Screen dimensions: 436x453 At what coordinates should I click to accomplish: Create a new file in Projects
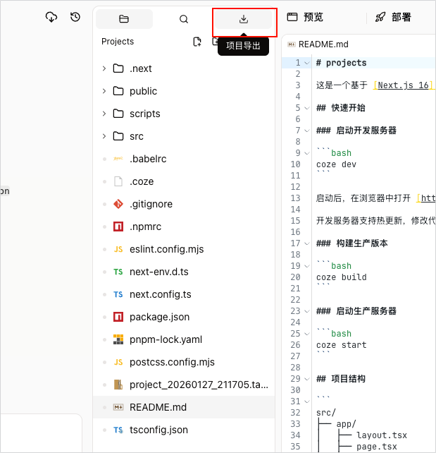pyautogui.click(x=197, y=42)
